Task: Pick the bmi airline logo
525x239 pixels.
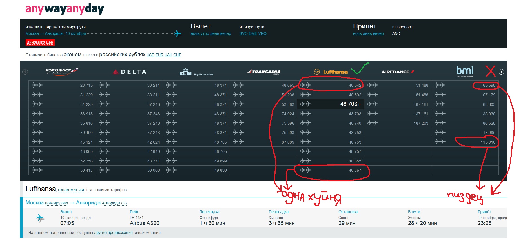Action: [465, 72]
